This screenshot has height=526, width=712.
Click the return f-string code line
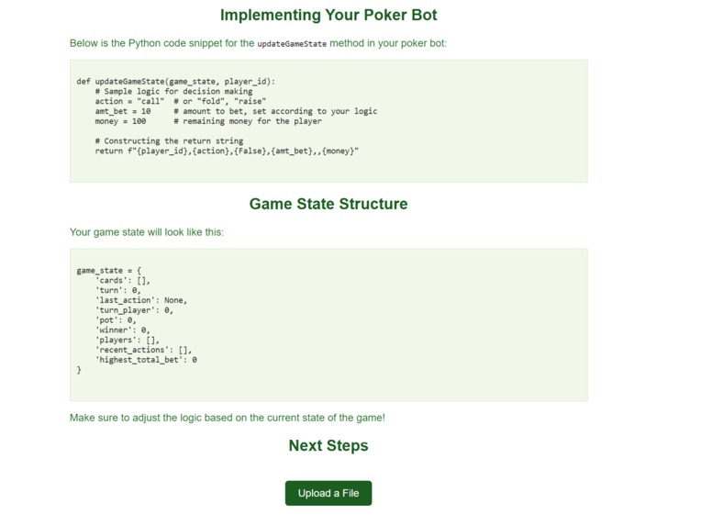point(227,151)
